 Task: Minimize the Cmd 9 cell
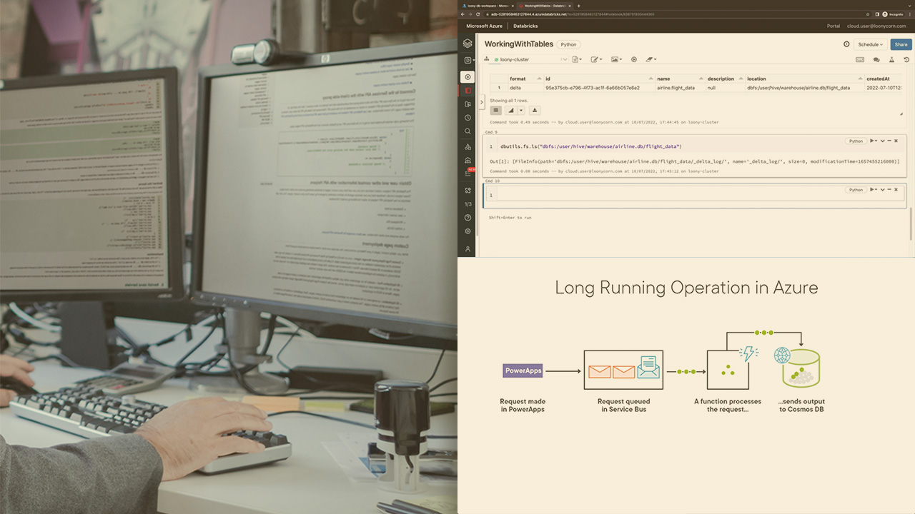coord(889,141)
